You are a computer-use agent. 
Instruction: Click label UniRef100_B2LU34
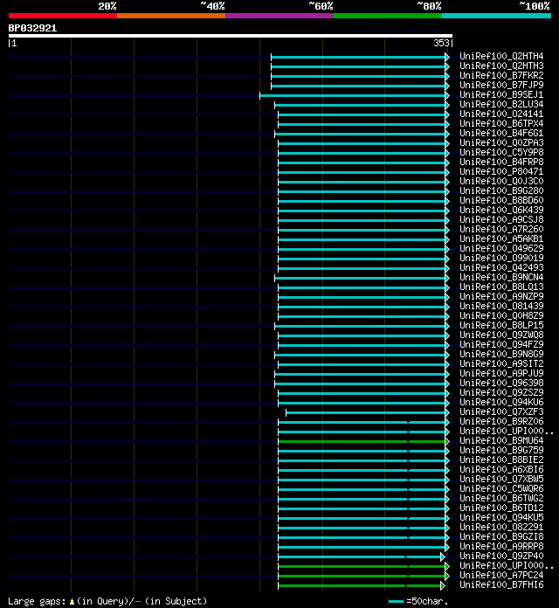point(501,104)
